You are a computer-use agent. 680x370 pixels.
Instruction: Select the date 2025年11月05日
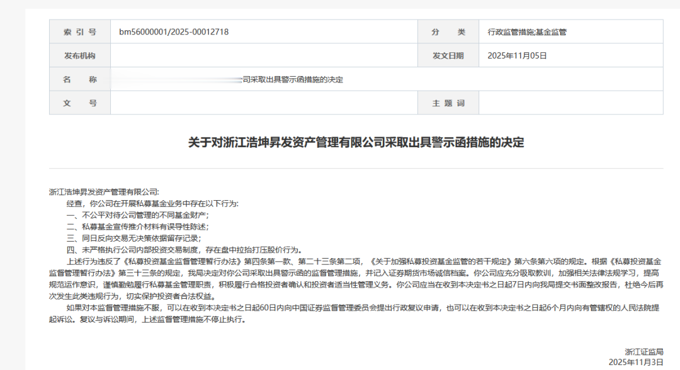[517, 55]
